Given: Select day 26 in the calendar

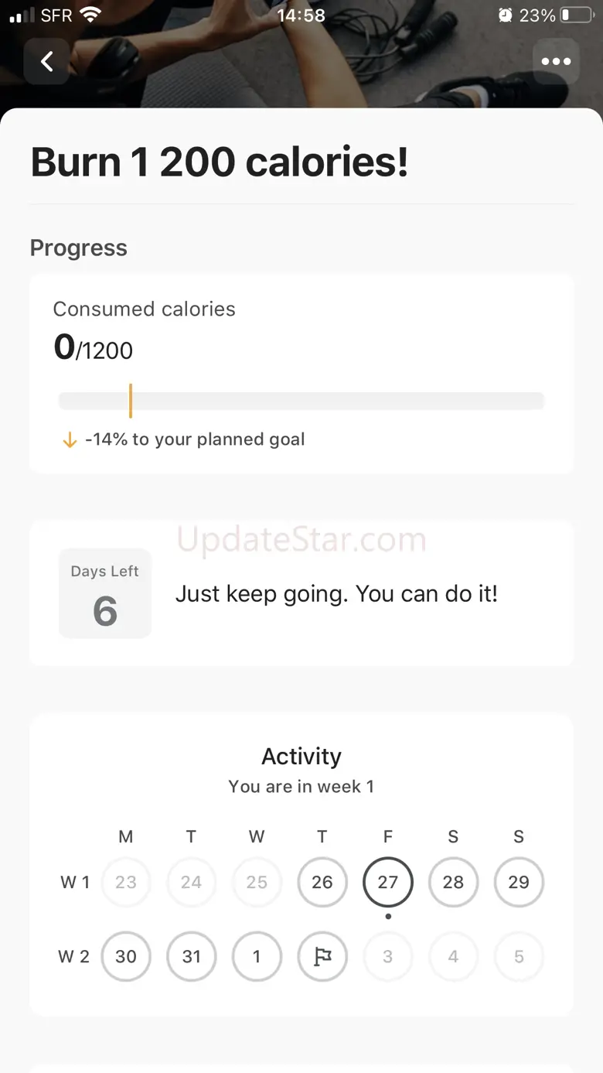Looking at the screenshot, I should click(322, 883).
